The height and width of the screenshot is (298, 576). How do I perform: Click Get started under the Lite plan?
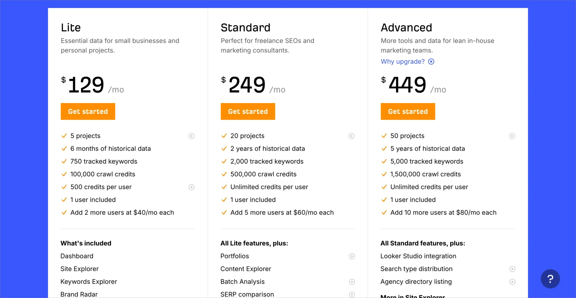tap(88, 111)
